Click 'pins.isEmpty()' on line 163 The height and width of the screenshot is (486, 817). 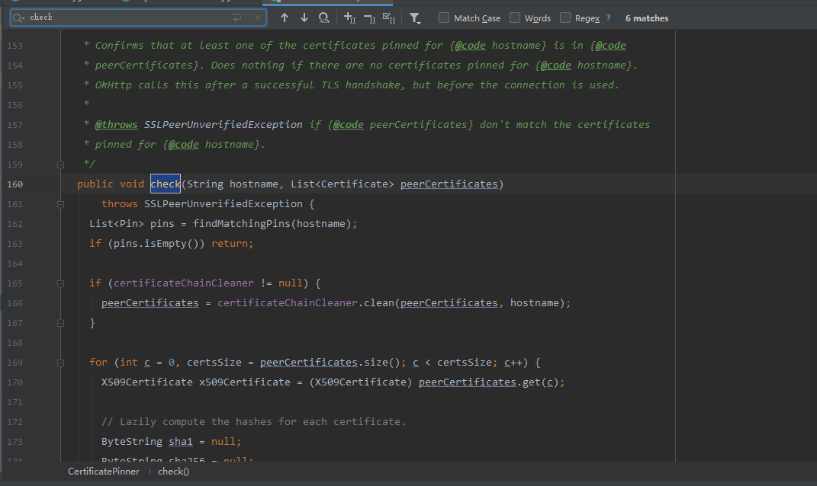156,244
